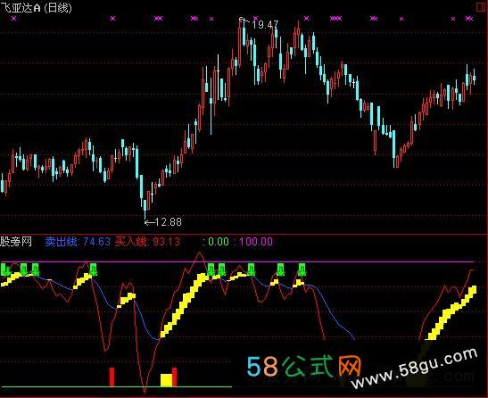
Task: Click the 19.47 high price label
Action: 265,24
